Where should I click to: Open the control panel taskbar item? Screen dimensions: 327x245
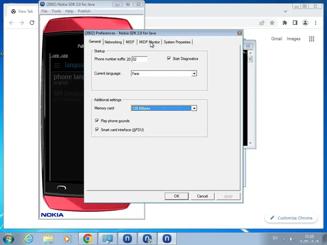107,239
